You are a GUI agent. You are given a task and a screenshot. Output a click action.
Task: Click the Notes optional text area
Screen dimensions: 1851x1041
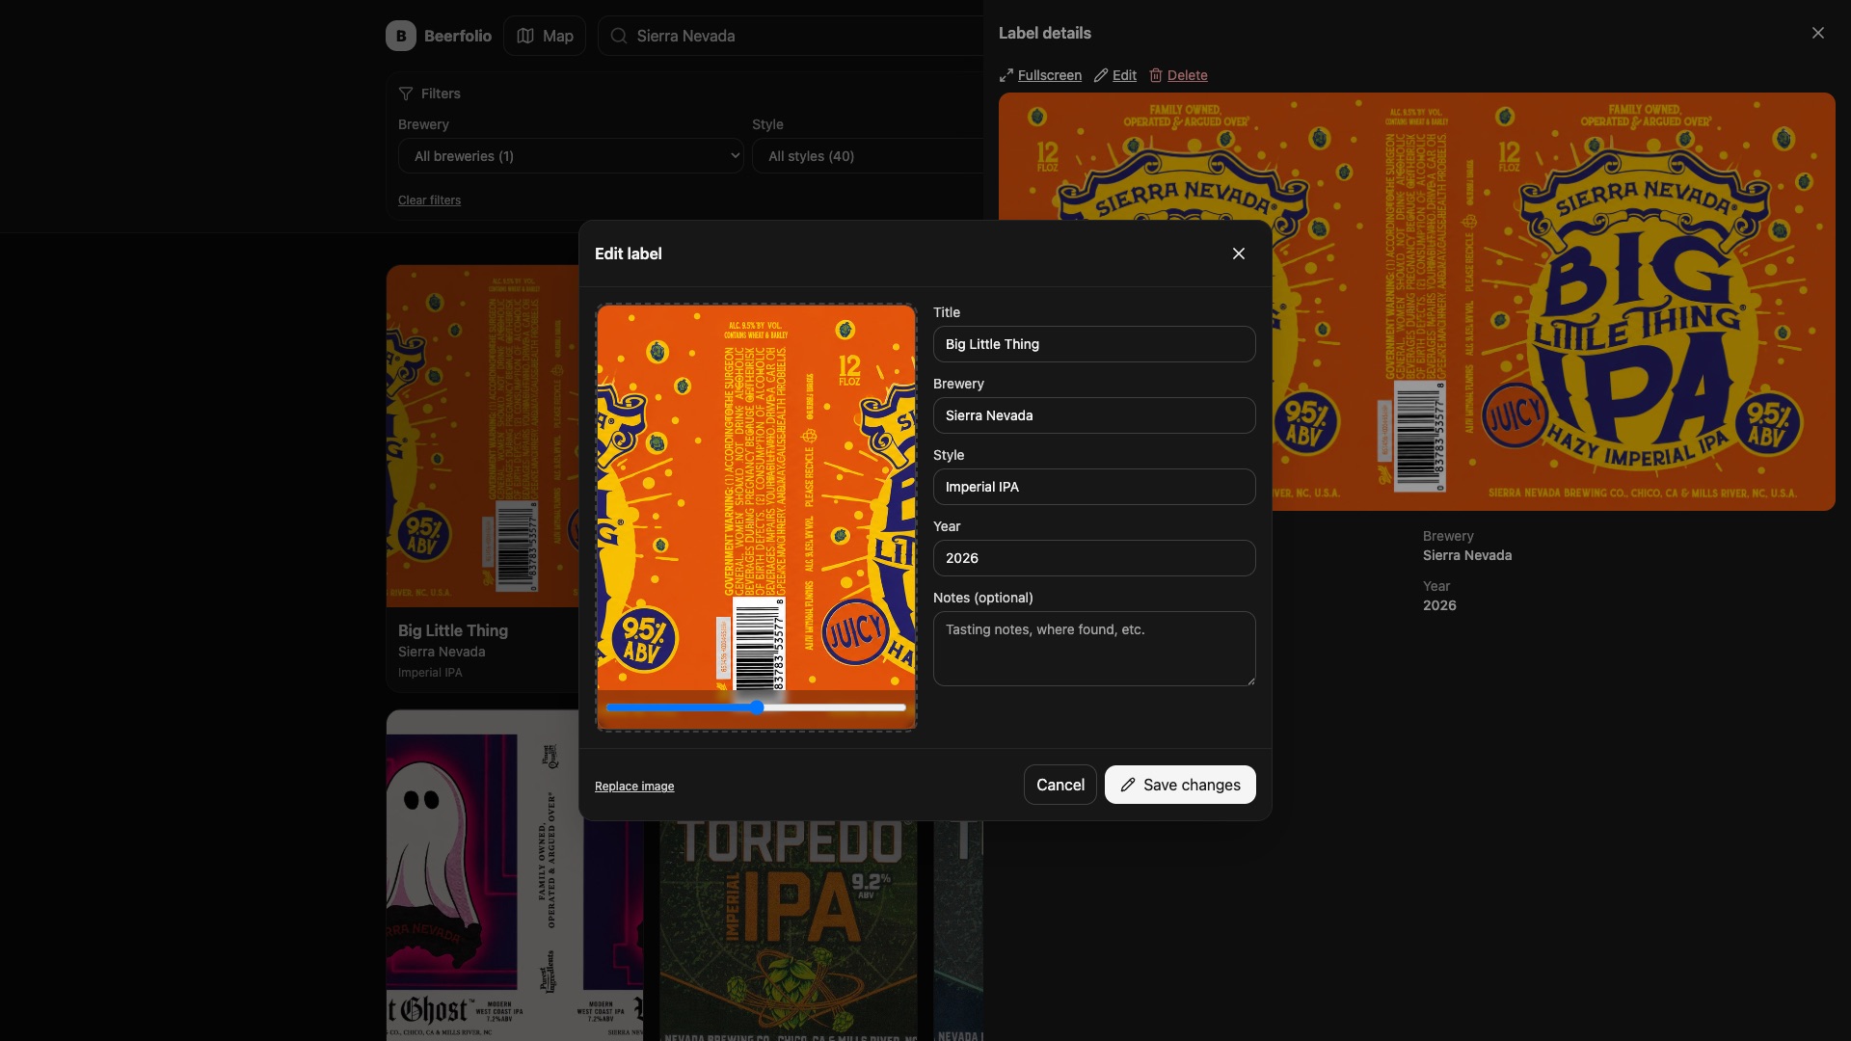coord(1094,649)
